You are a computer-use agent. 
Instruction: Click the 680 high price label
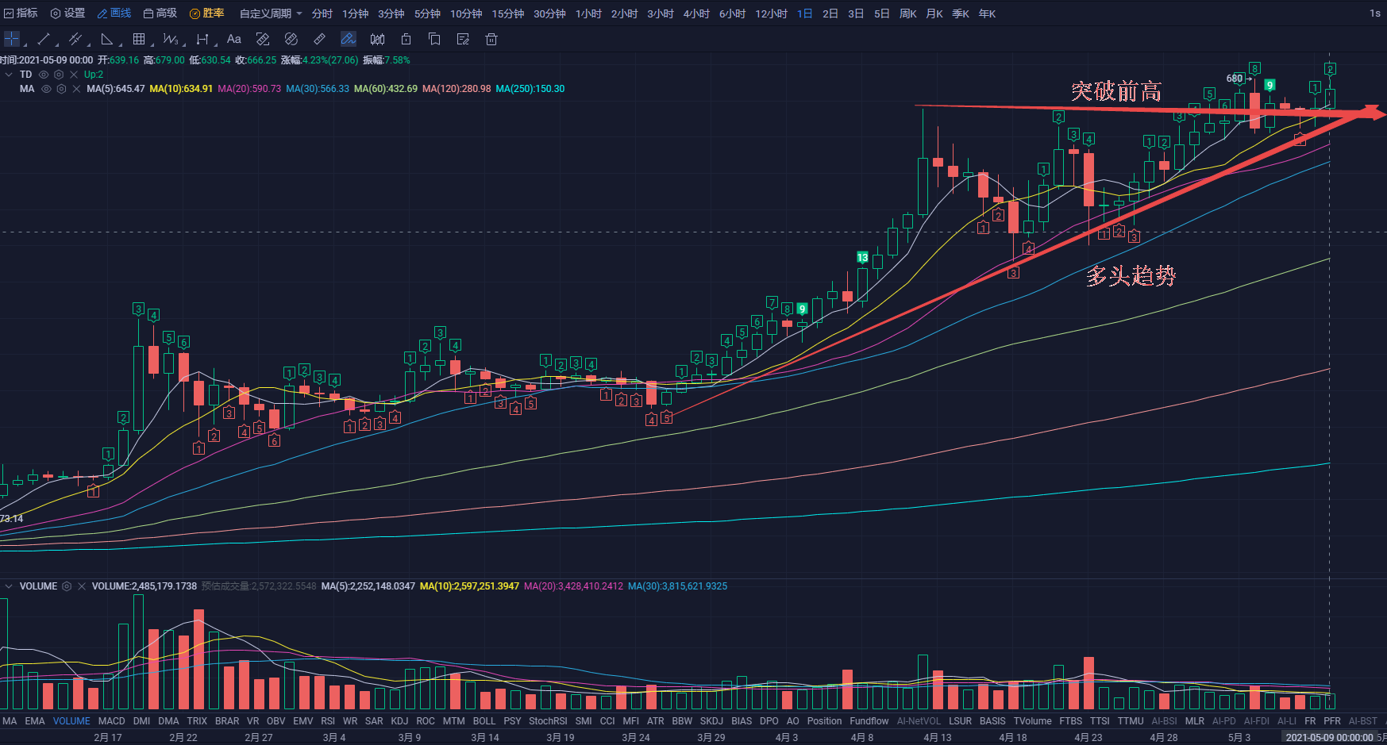point(1235,79)
